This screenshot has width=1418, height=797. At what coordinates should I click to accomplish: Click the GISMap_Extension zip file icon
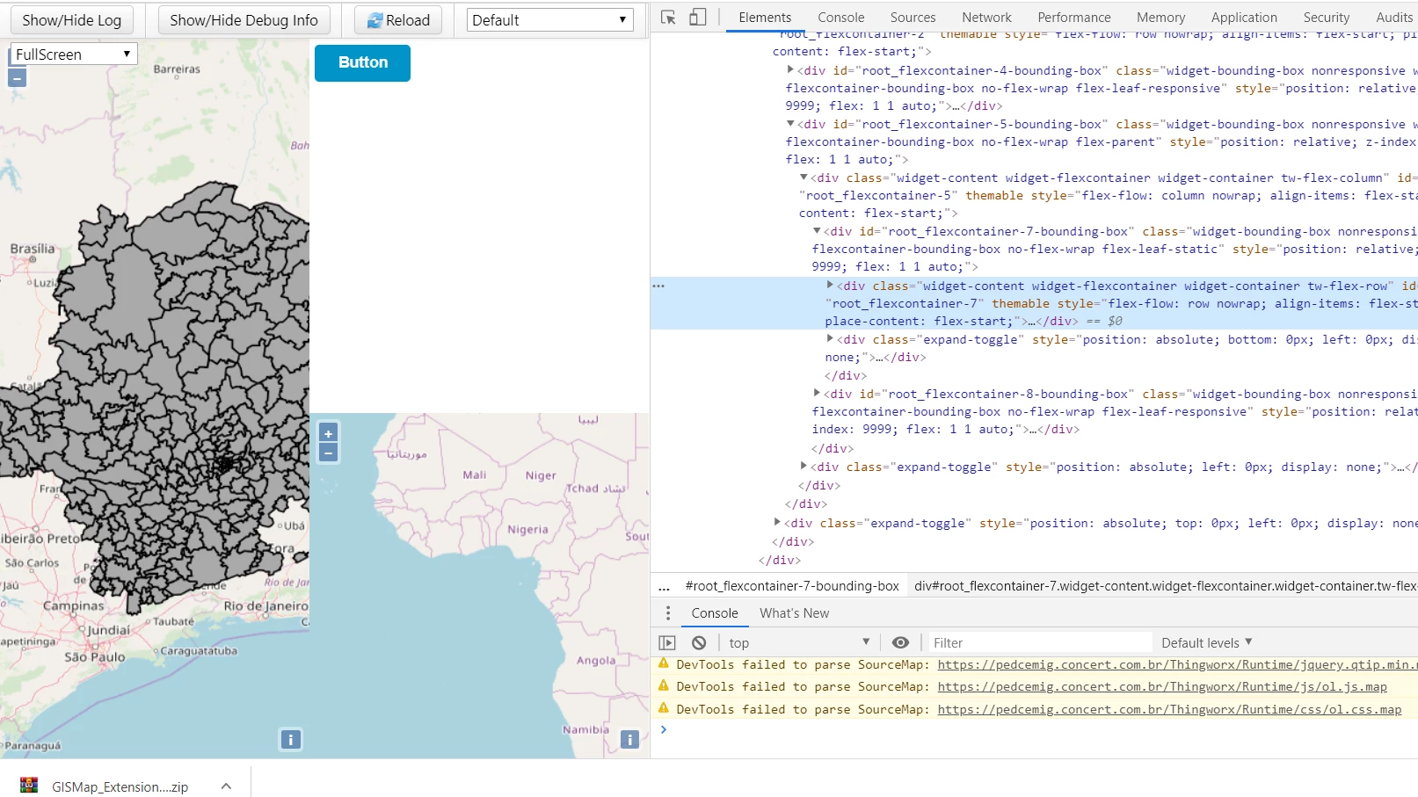tap(30, 786)
